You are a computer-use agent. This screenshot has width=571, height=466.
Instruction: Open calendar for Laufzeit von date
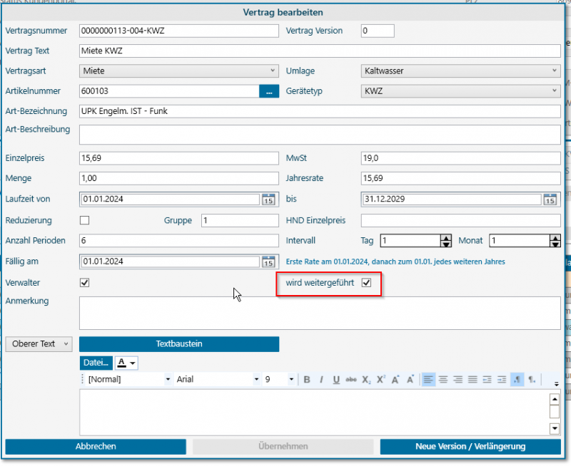point(269,200)
